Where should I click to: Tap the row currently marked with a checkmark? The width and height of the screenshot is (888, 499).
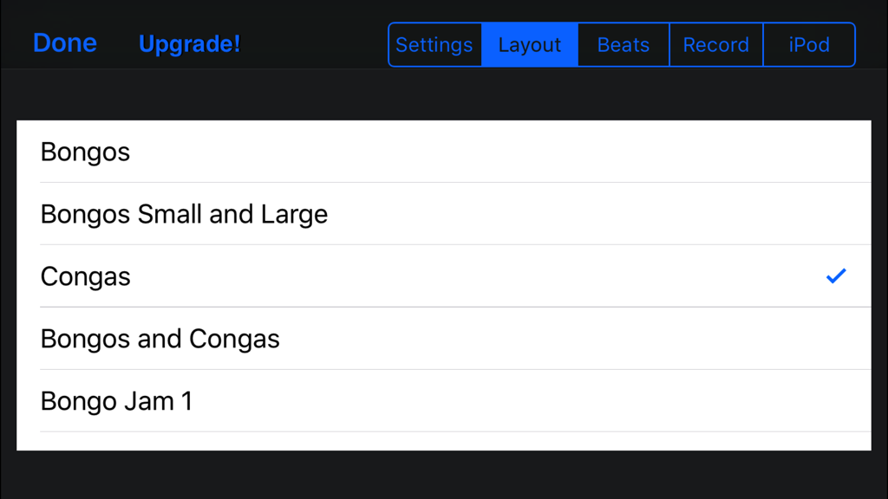444,276
